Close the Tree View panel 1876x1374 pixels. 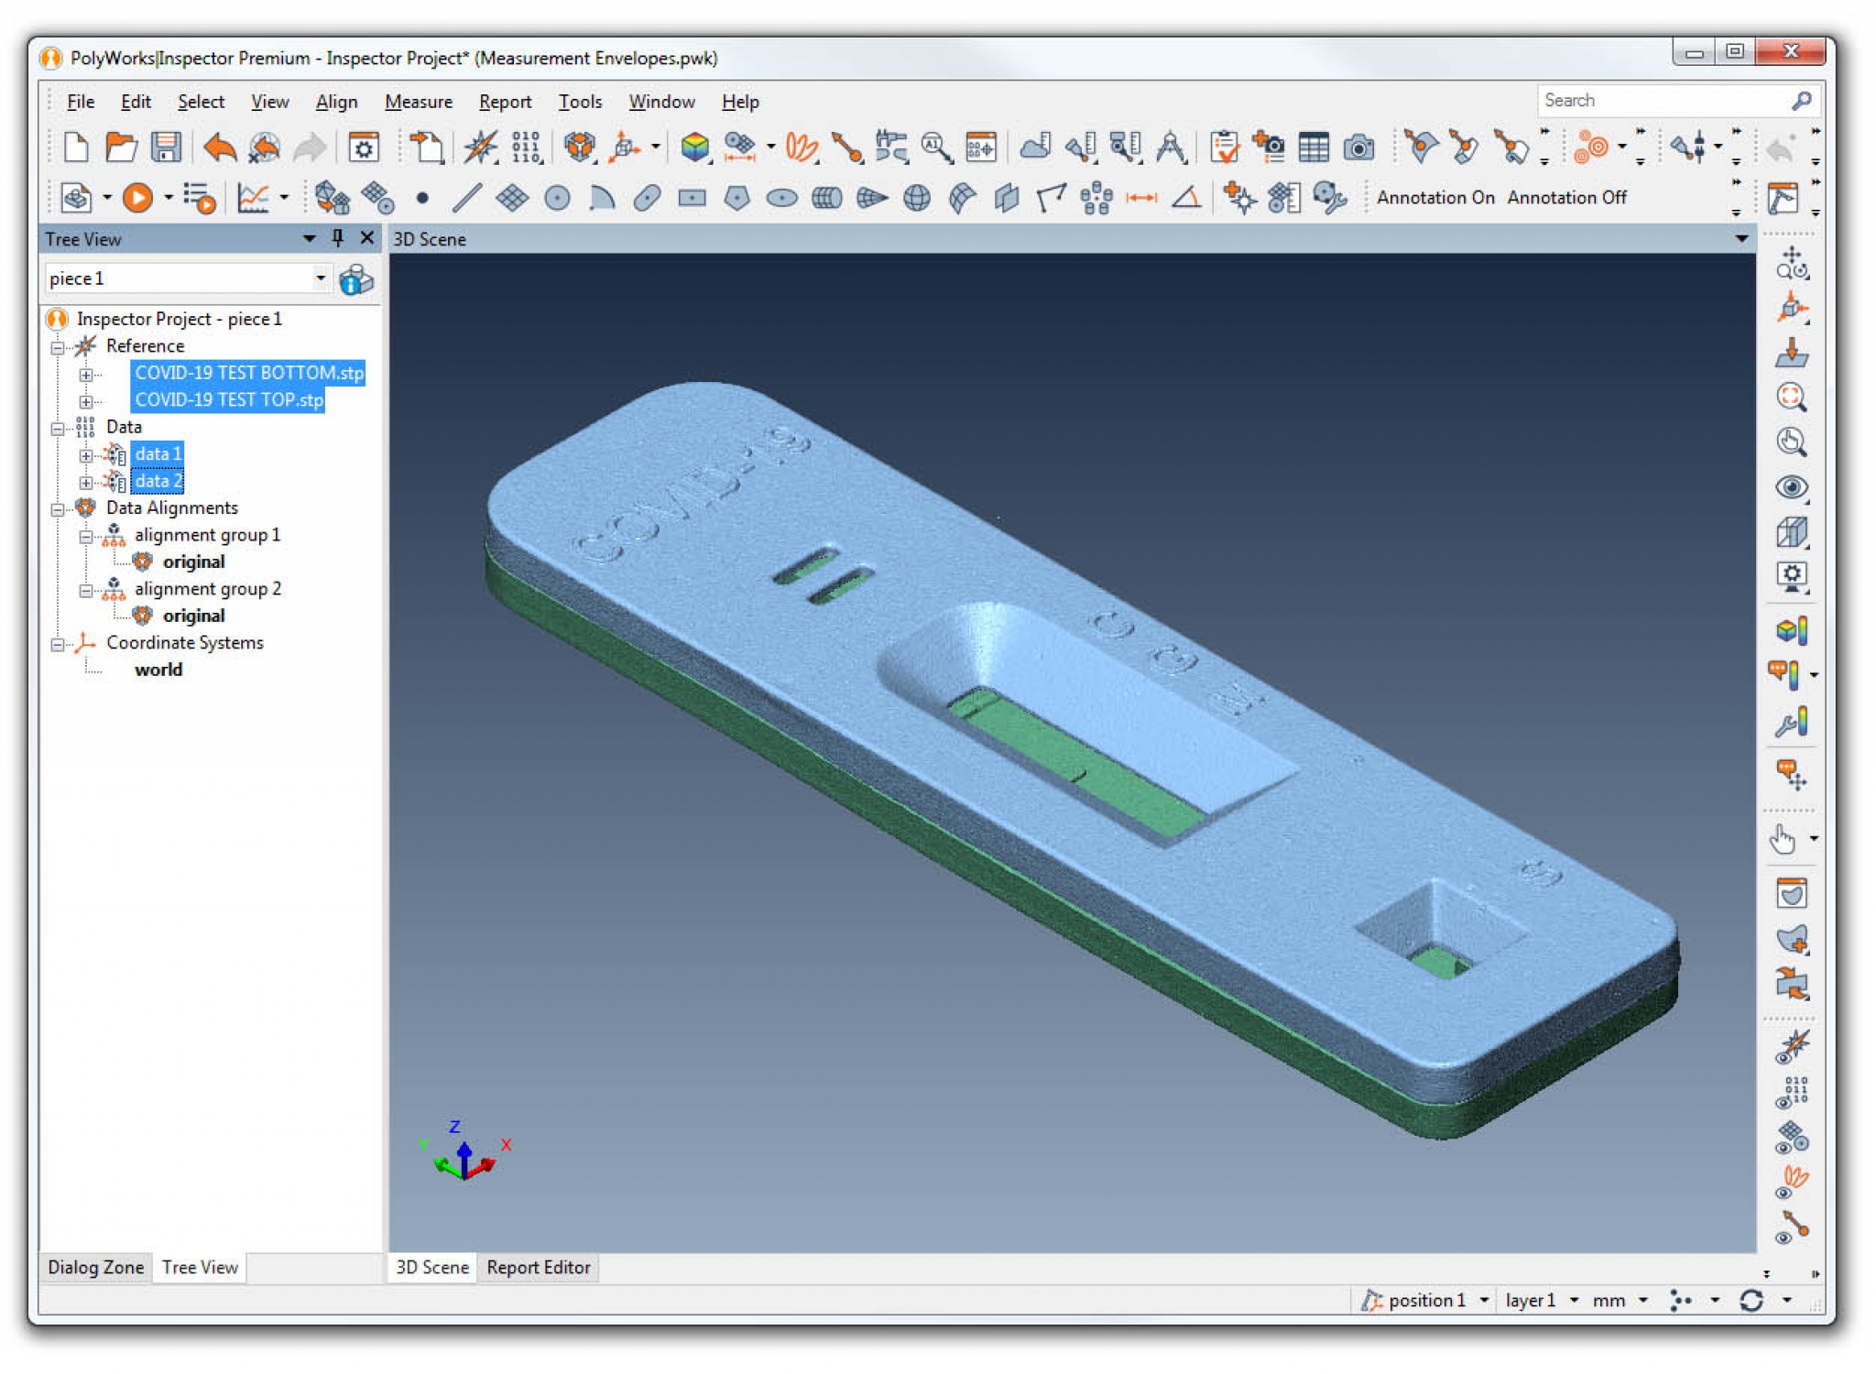click(367, 238)
